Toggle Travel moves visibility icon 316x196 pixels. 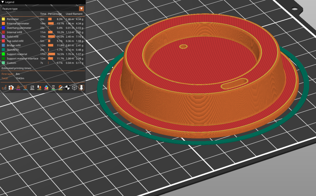pyautogui.click(x=4, y=88)
